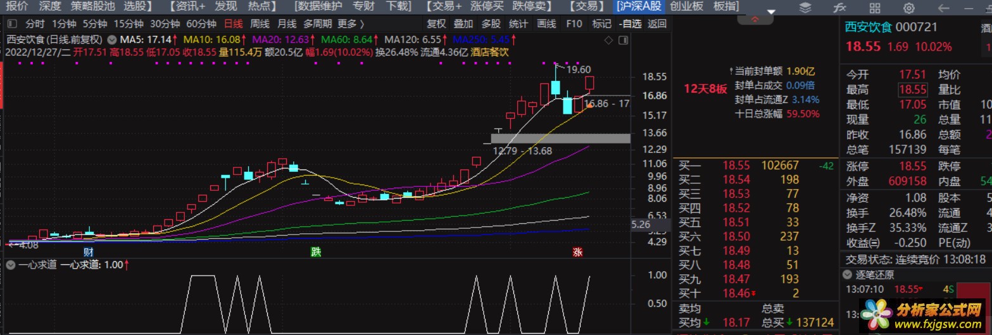Image resolution: width=992 pixels, height=335 pixels.
Task: Click the 复权 adjustment button
Action: coord(436,24)
